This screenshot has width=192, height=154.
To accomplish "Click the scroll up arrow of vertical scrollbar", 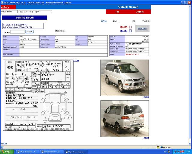I will 190,6.
